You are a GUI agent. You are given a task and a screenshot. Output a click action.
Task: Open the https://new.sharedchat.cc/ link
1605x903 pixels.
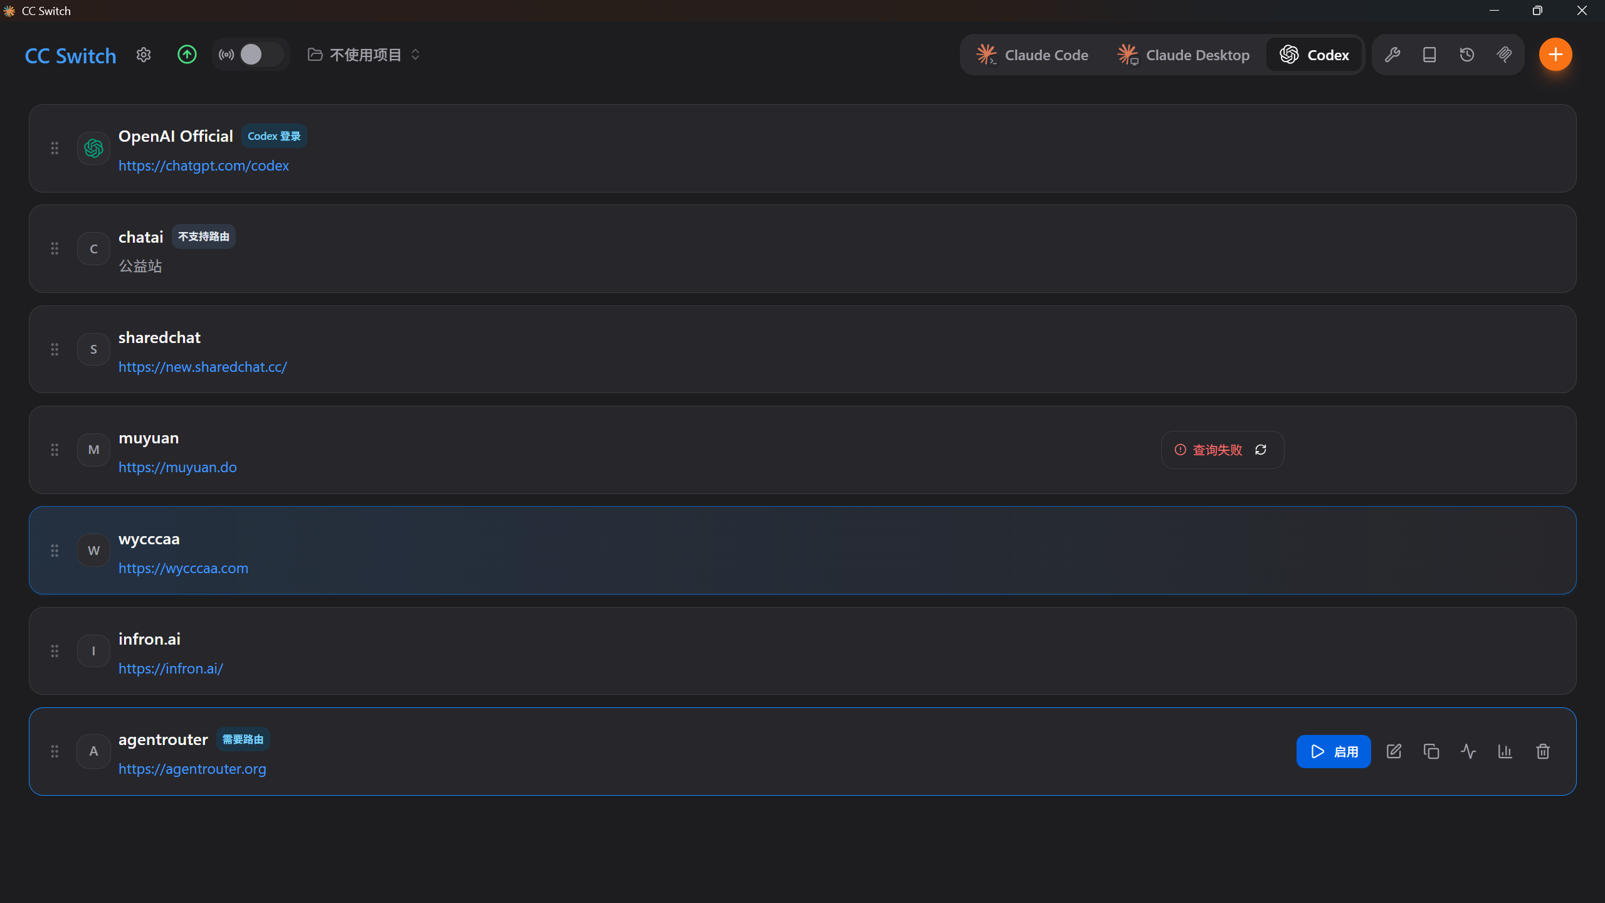[x=203, y=367]
